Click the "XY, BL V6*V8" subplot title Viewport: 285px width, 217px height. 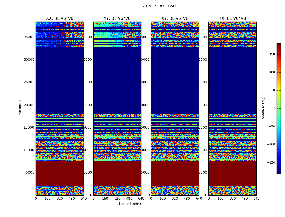coord(175,18)
